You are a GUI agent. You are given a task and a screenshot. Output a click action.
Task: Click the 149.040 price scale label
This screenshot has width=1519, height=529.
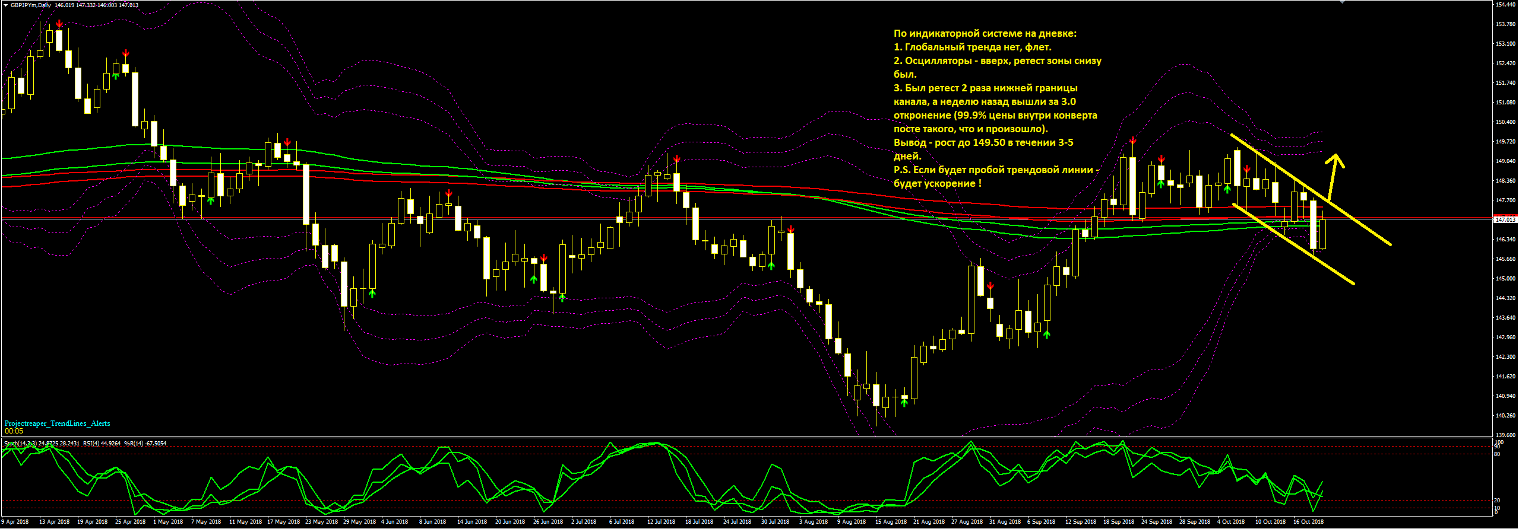click(1505, 161)
